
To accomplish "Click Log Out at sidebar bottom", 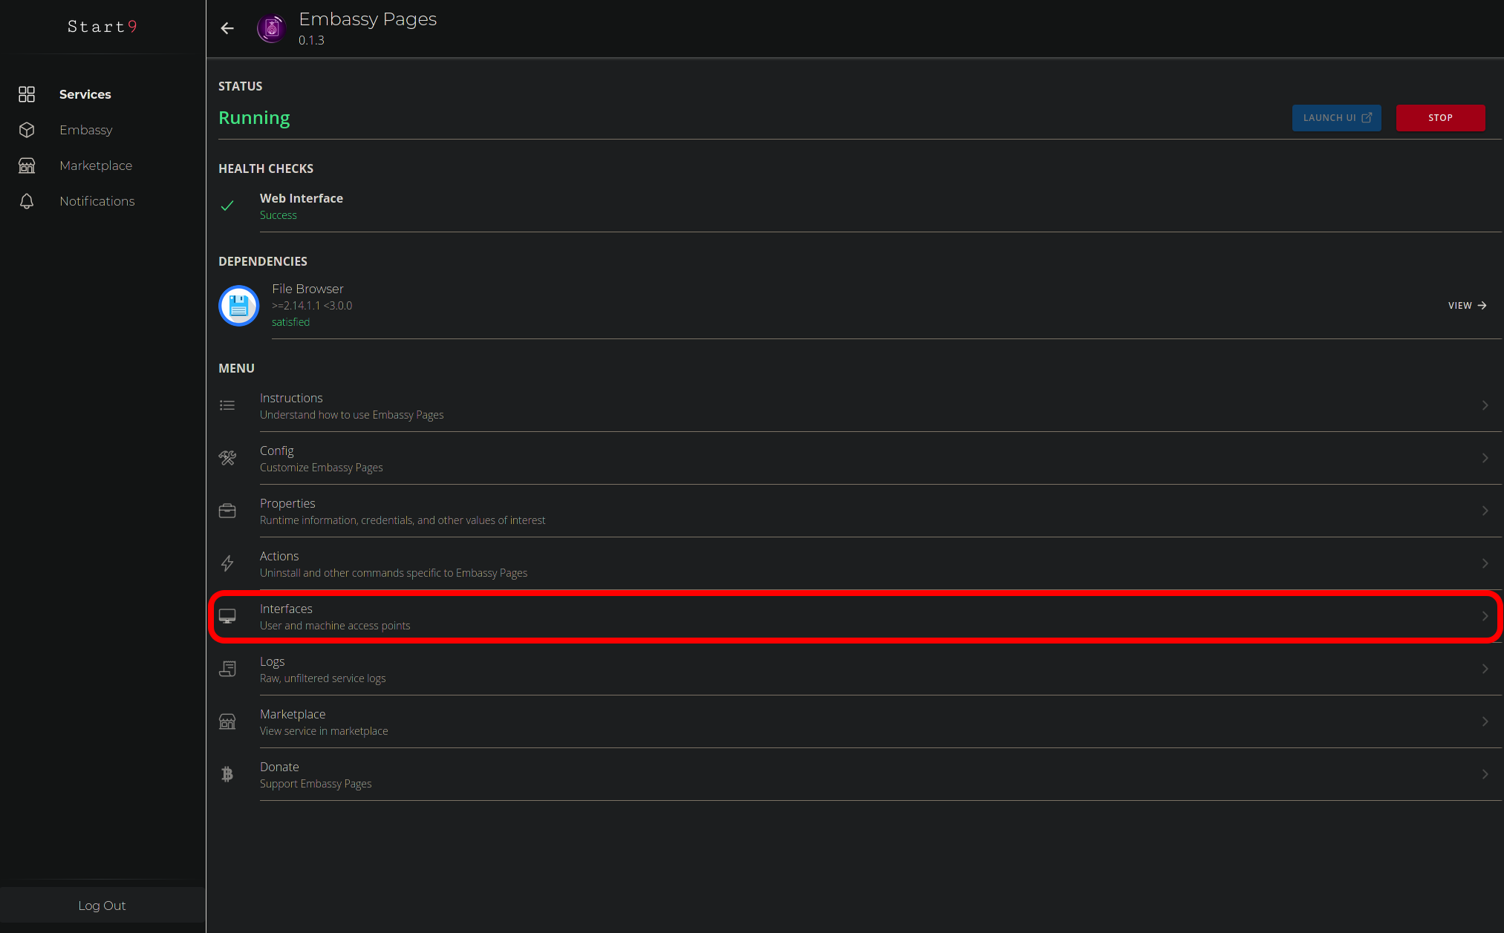I will [x=102, y=906].
